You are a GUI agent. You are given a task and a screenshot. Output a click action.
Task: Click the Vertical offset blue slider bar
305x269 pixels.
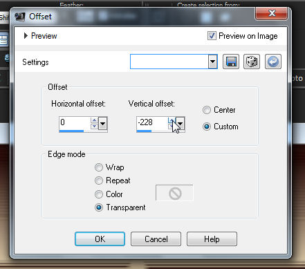coord(144,131)
